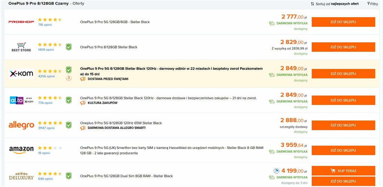The width and height of the screenshot is (383, 187).
Task: Click DARMOWA DOSTAWA ALLEGRO SMART! promo label
Action: point(117,128)
